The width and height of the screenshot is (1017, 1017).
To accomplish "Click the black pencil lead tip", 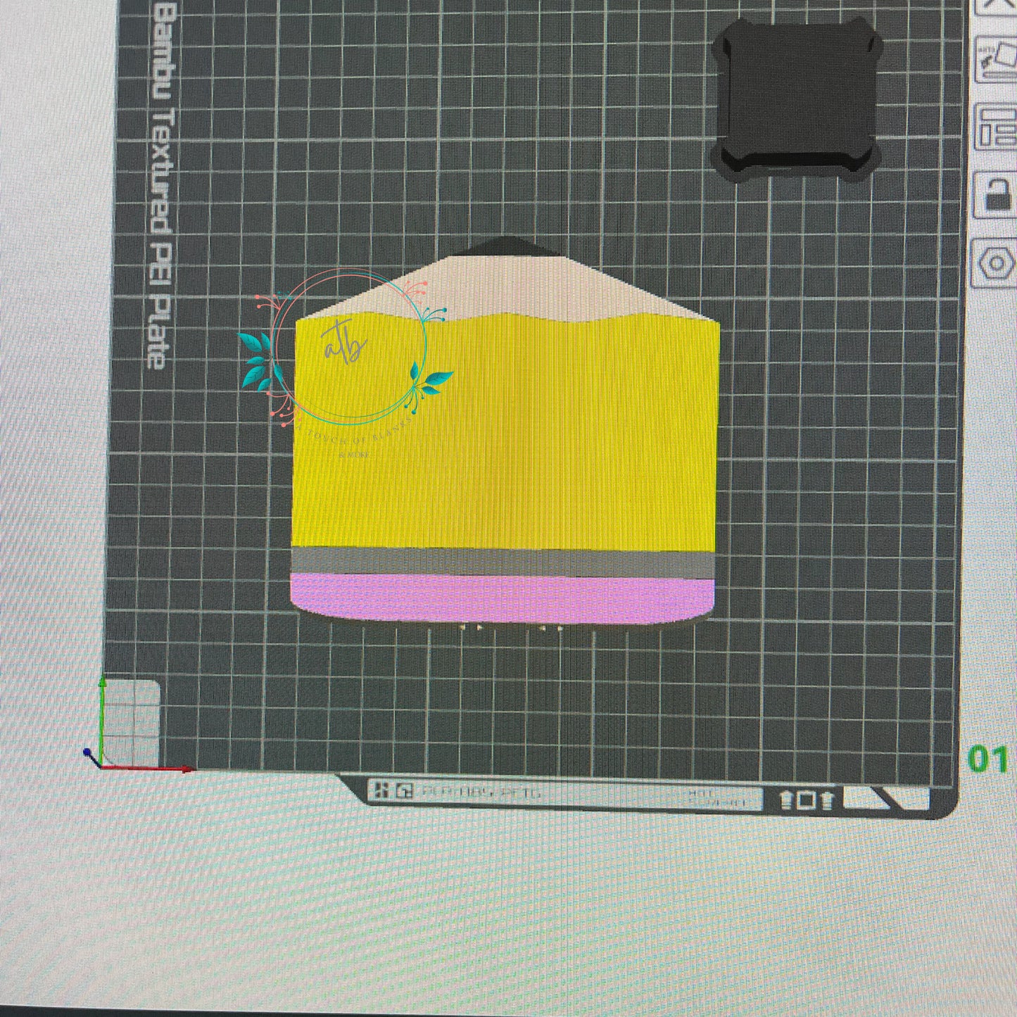I will click(506, 246).
